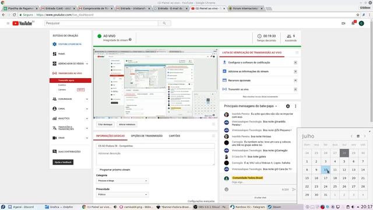Select Transmitir agora in sidebar

[x=71, y=80]
